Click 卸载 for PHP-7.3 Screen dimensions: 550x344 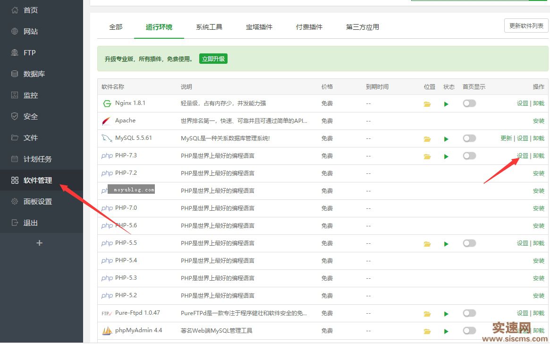(x=538, y=156)
